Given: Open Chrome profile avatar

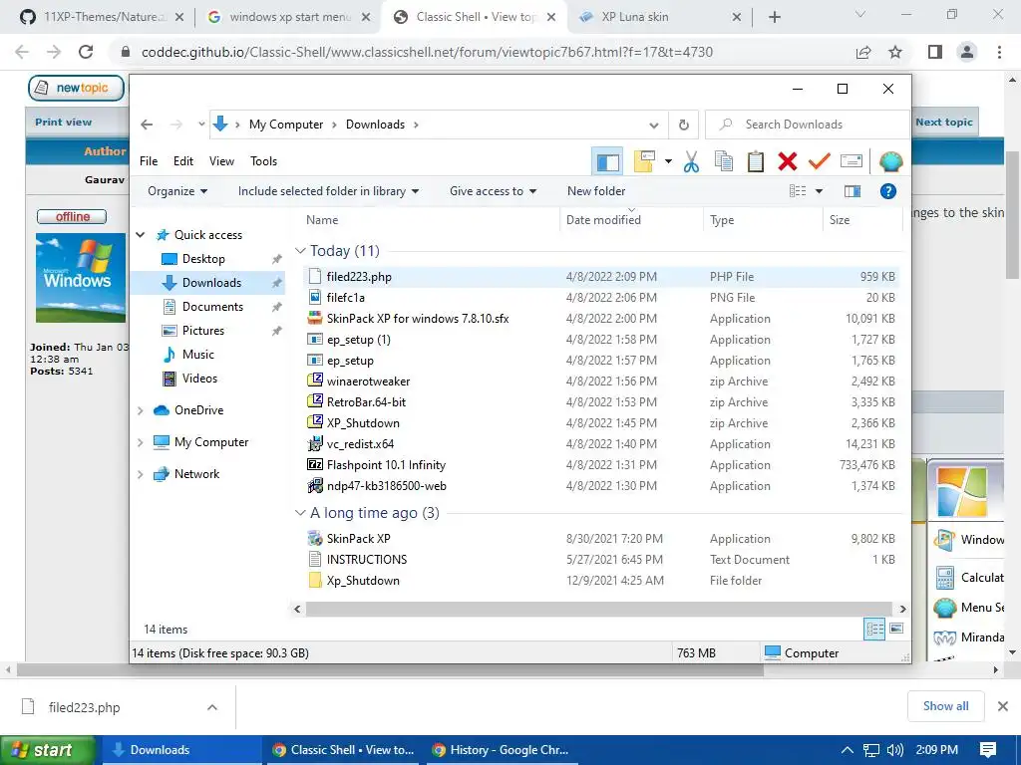Looking at the screenshot, I should [967, 52].
